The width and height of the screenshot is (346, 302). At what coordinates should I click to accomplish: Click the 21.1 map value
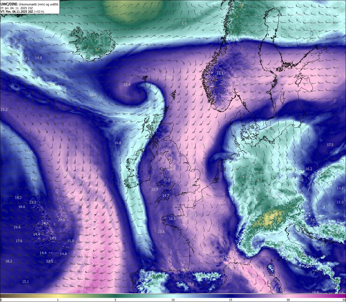pos(33,202)
